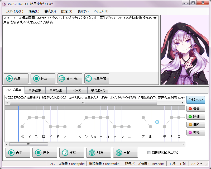Screen dimensions: 211x169
Task: Click the 82 文字 character count
Action: 197,164
